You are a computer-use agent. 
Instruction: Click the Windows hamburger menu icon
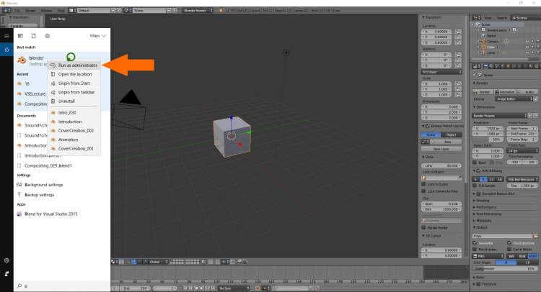[x=6, y=35]
